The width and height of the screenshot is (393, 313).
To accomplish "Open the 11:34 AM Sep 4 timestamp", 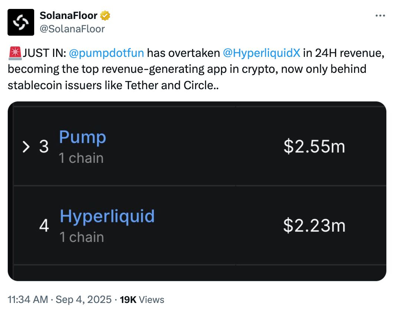I will (x=60, y=300).
